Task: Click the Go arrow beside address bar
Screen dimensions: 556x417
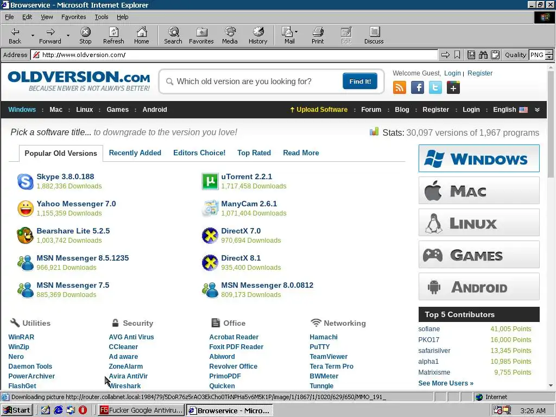Action: (x=445, y=55)
